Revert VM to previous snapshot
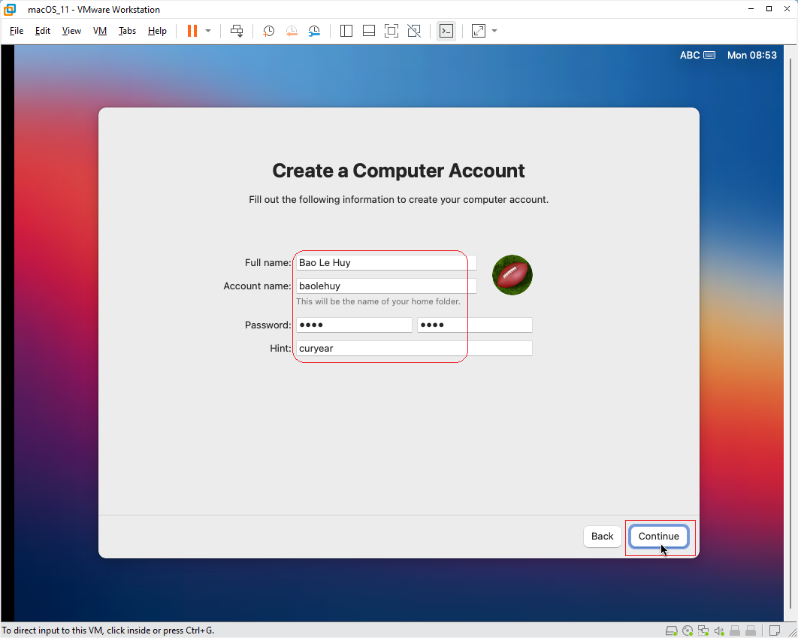798x638 pixels. click(x=291, y=31)
